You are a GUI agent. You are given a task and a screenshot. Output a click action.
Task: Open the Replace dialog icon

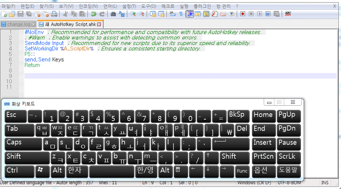pos(122,14)
